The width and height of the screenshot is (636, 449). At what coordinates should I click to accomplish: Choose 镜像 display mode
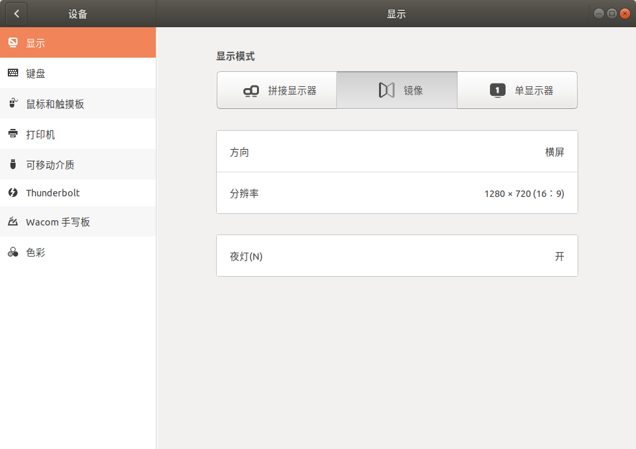tap(397, 90)
